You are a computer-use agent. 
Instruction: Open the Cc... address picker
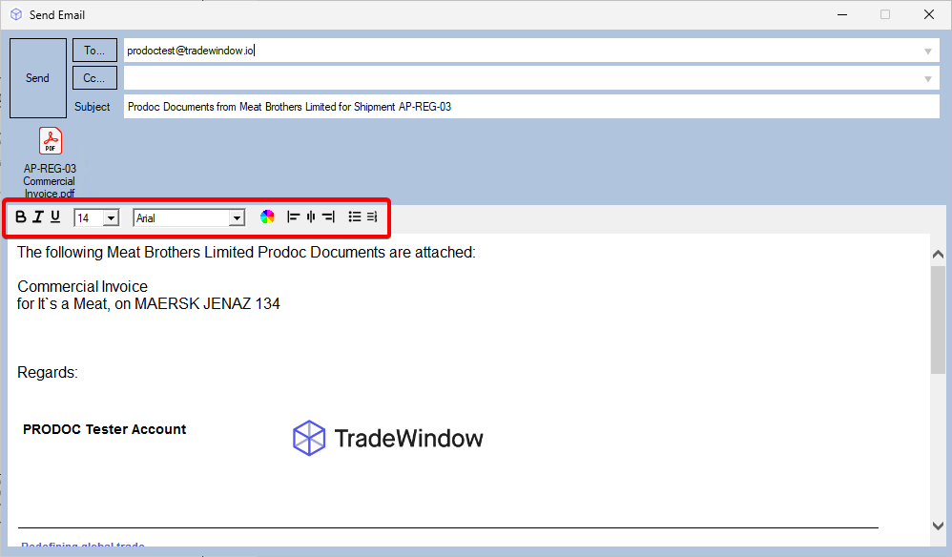94,78
